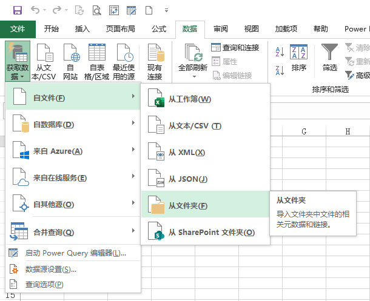This screenshot has width=370, height=301.
Task: Select column H header
Action: coord(348,131)
